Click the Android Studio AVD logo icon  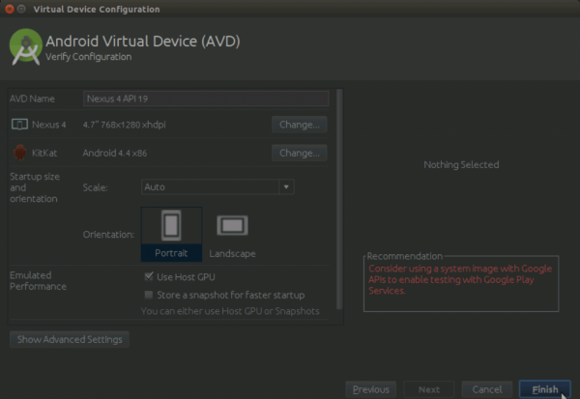(x=25, y=47)
